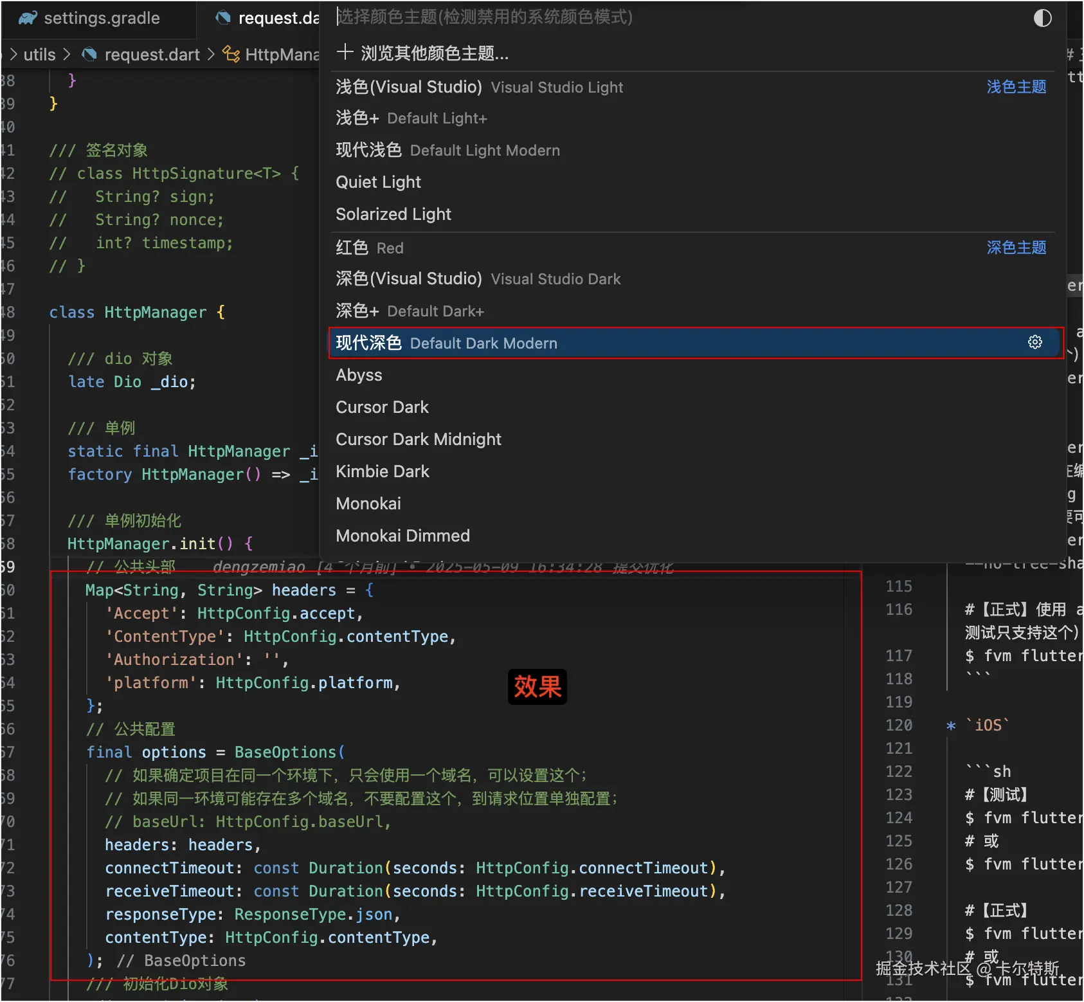Click the '// int? timestamp;' comment line
The height and width of the screenshot is (1002, 1084).
[141, 243]
